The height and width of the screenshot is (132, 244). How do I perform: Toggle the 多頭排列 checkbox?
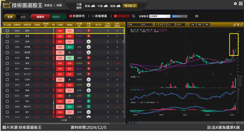70,16
